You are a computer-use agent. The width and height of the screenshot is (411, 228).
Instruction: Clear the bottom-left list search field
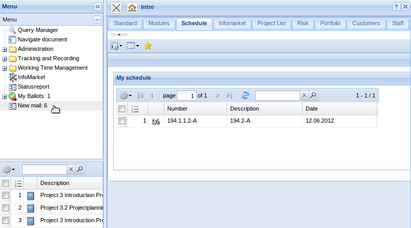71,169
